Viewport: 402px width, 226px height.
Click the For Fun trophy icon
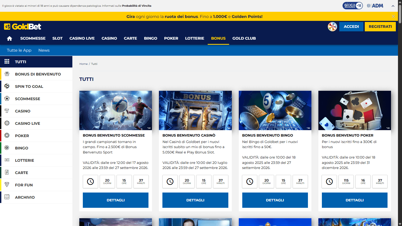[7, 185]
